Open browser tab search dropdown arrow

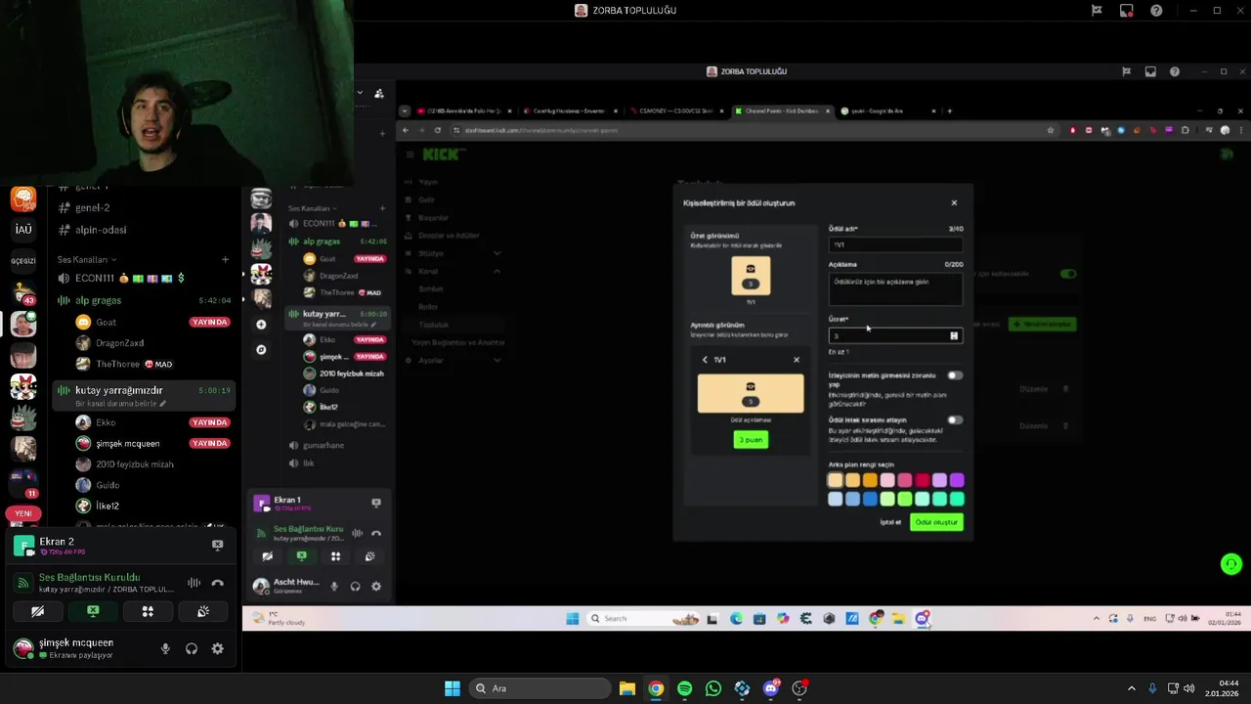pyautogui.click(x=407, y=110)
